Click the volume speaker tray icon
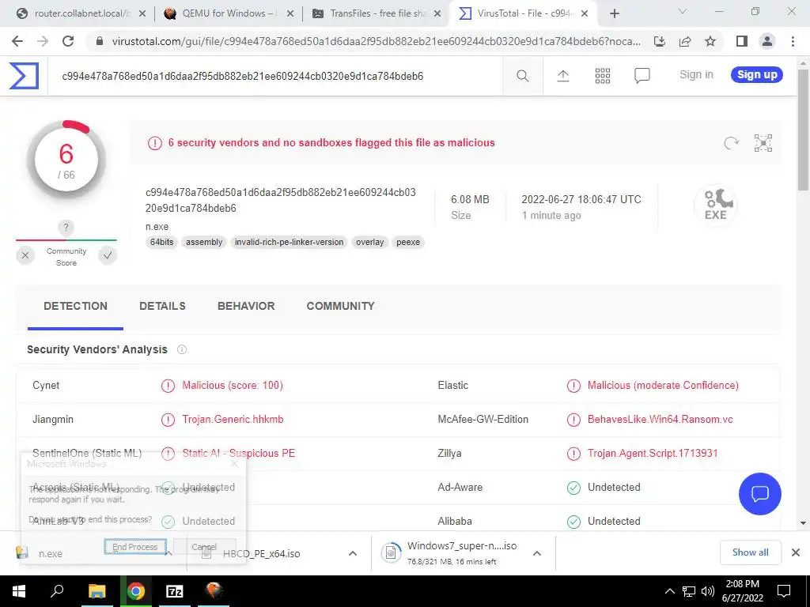810x607 pixels. click(x=708, y=591)
